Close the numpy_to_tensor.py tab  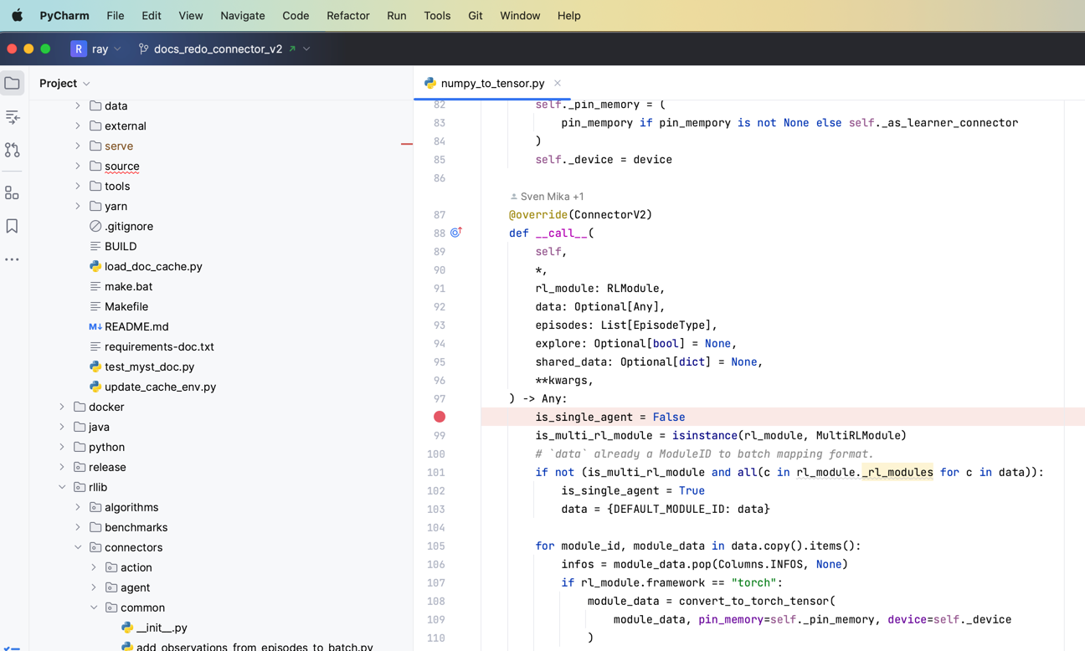pyautogui.click(x=558, y=83)
